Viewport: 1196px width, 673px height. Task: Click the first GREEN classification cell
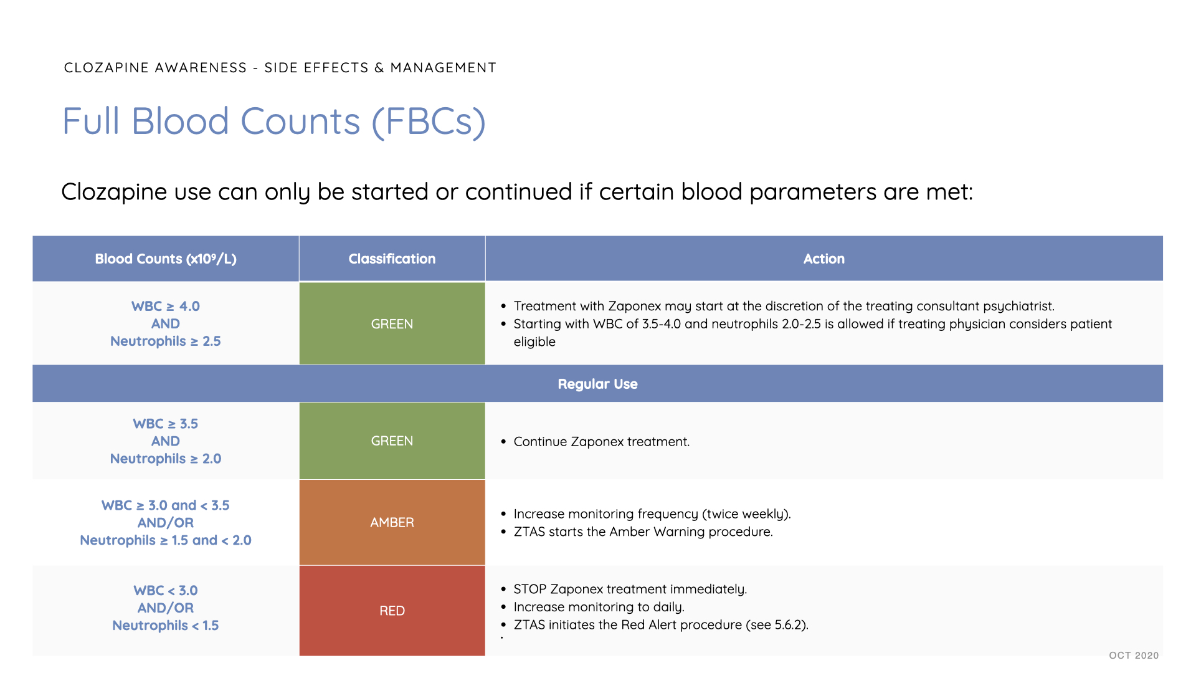(x=392, y=323)
